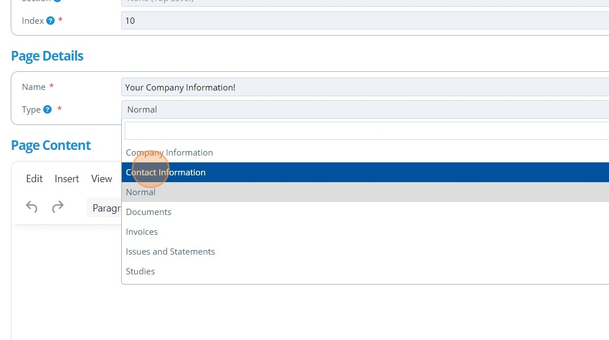609x340 pixels.
Task: Click the help icon next to Index
Action: pos(50,20)
